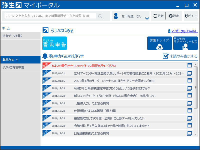Choose やよいの青色申告 in sidebar menu
Image resolution: width=200 pixels, height=150 pixels.
(20, 67)
